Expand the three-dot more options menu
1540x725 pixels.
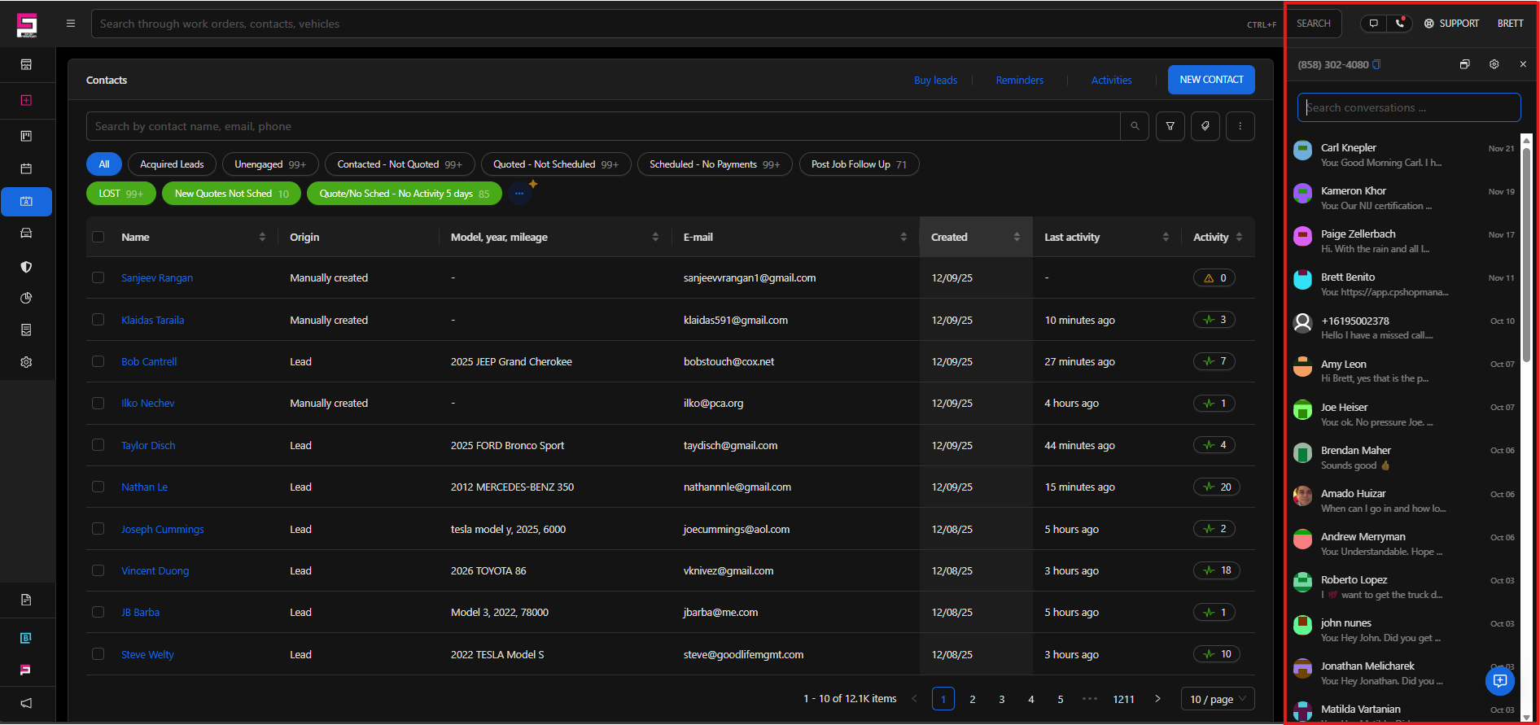[x=1240, y=126]
